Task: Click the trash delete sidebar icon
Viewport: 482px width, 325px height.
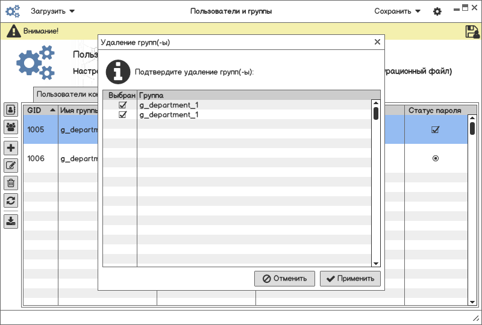Action: click(x=11, y=183)
